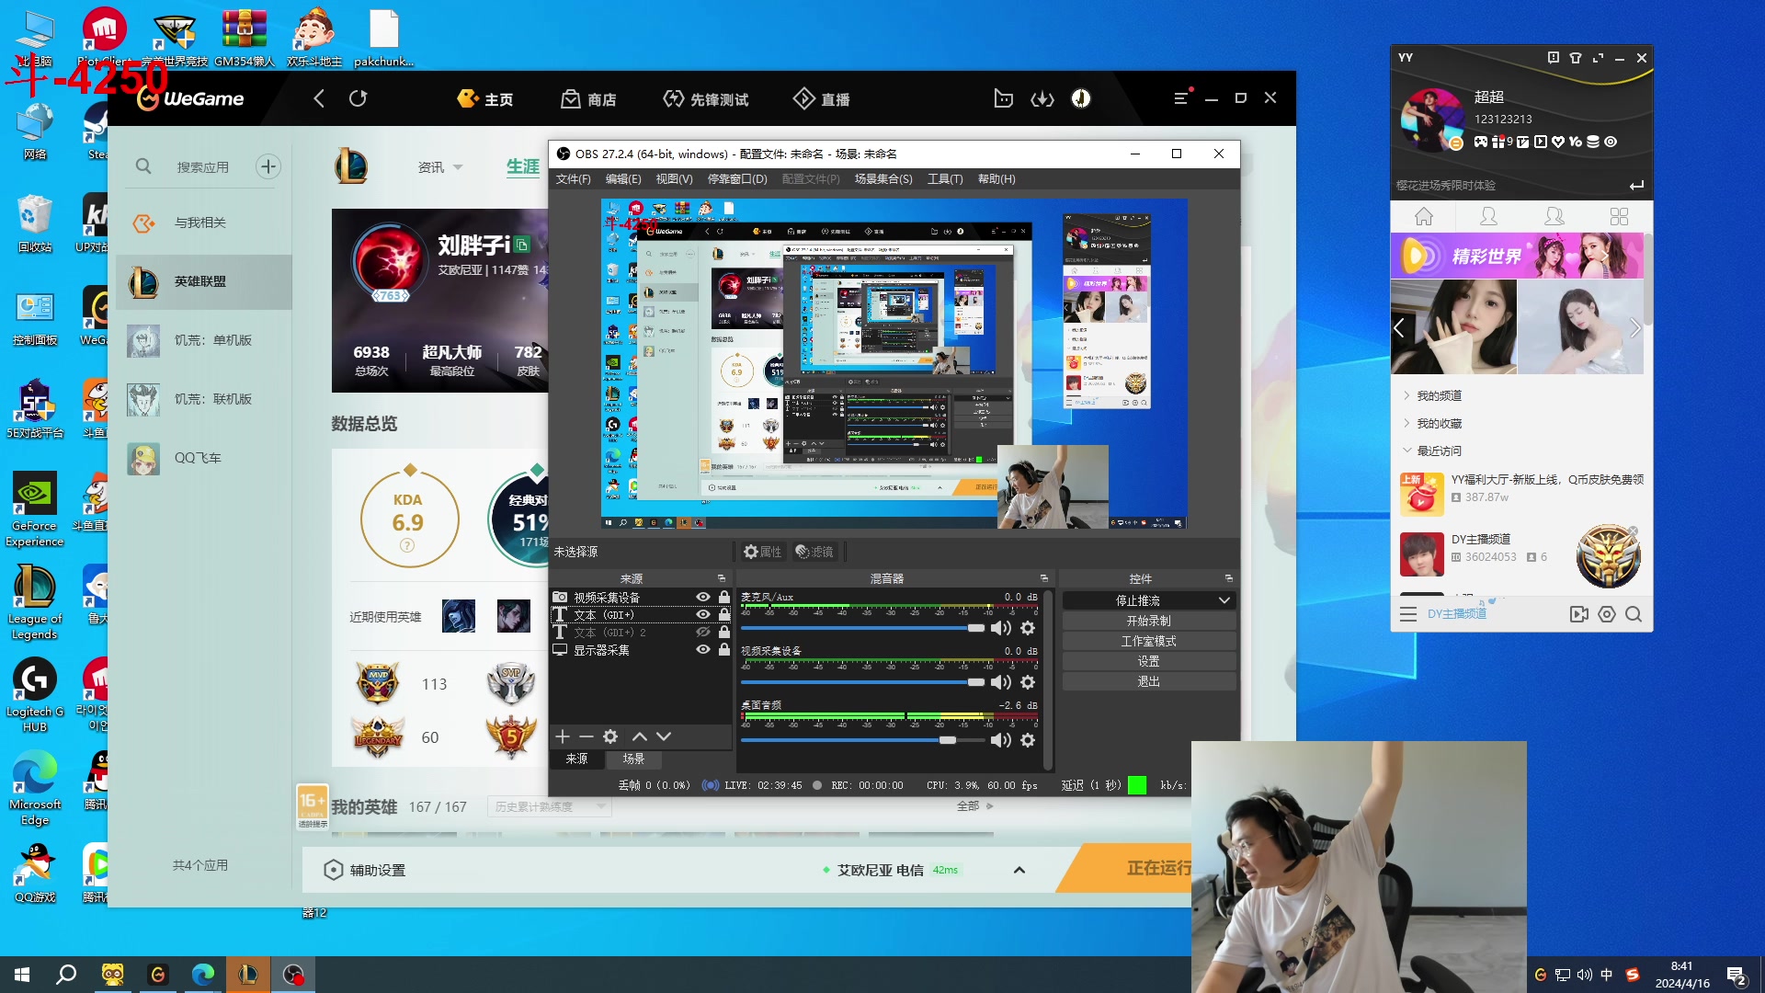This screenshot has width=1765, height=993.
Task: Open 辅助设置 in WeGame
Action: pyautogui.click(x=366, y=870)
